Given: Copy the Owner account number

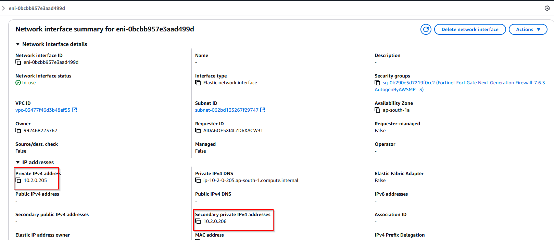Looking at the screenshot, I should click(x=18, y=131).
